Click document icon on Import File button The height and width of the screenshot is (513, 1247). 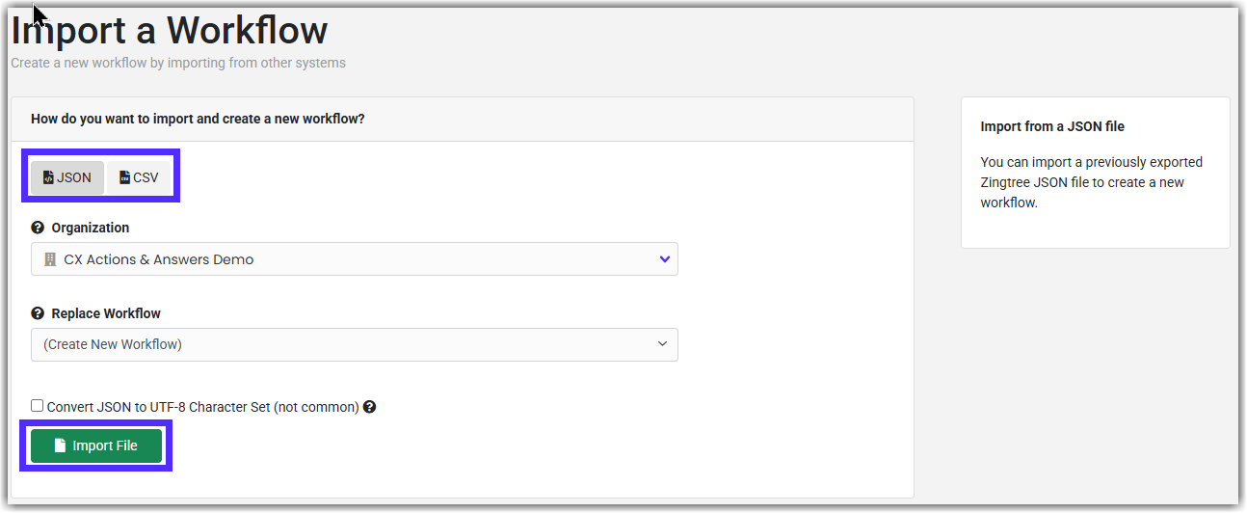(x=60, y=445)
